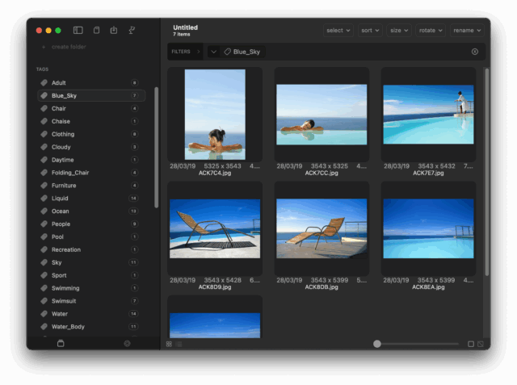Toggle the sidebar panel icon
517x385 pixels.
(x=78, y=31)
